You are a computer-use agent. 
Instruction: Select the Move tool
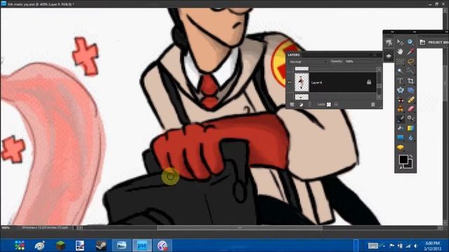[x=401, y=43]
